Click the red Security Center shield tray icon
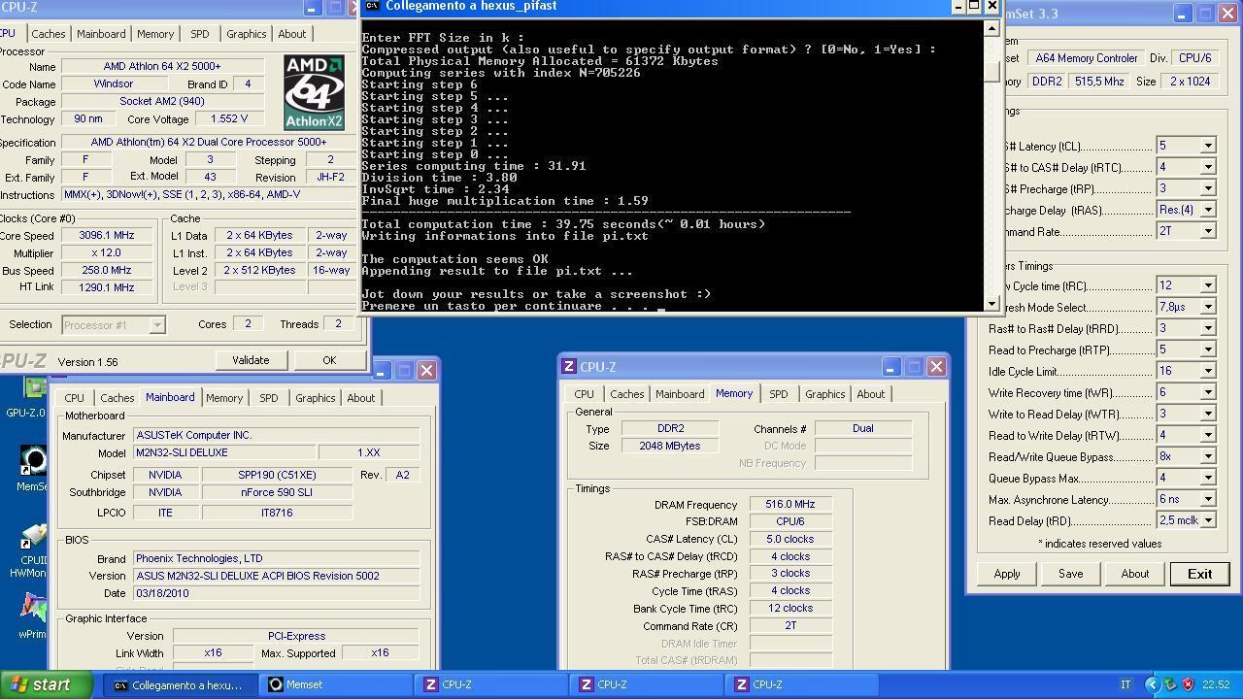The width and height of the screenshot is (1243, 699). point(1188,684)
